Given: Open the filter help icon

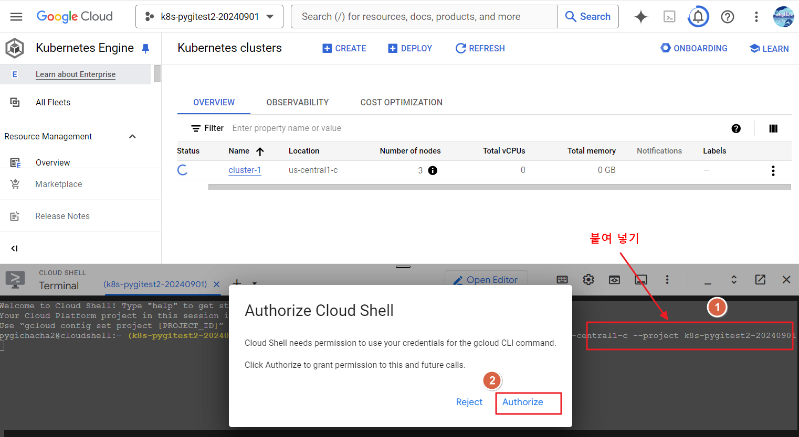Looking at the screenshot, I should tap(736, 128).
